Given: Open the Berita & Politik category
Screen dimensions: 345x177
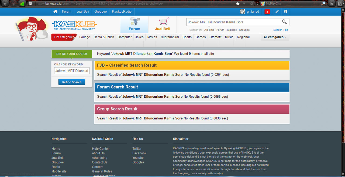Looking at the screenshot, I should coord(104,37).
